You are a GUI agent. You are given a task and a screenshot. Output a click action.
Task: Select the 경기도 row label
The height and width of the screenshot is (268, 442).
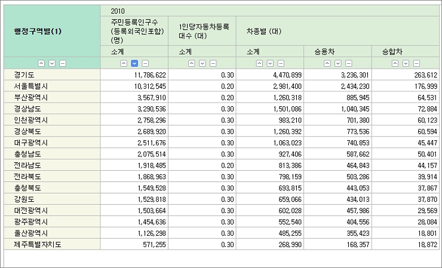click(x=24, y=75)
